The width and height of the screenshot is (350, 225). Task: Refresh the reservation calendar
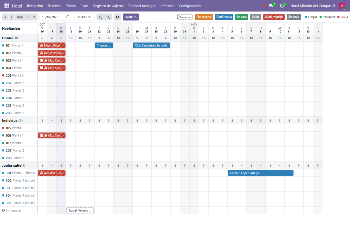click(117, 17)
